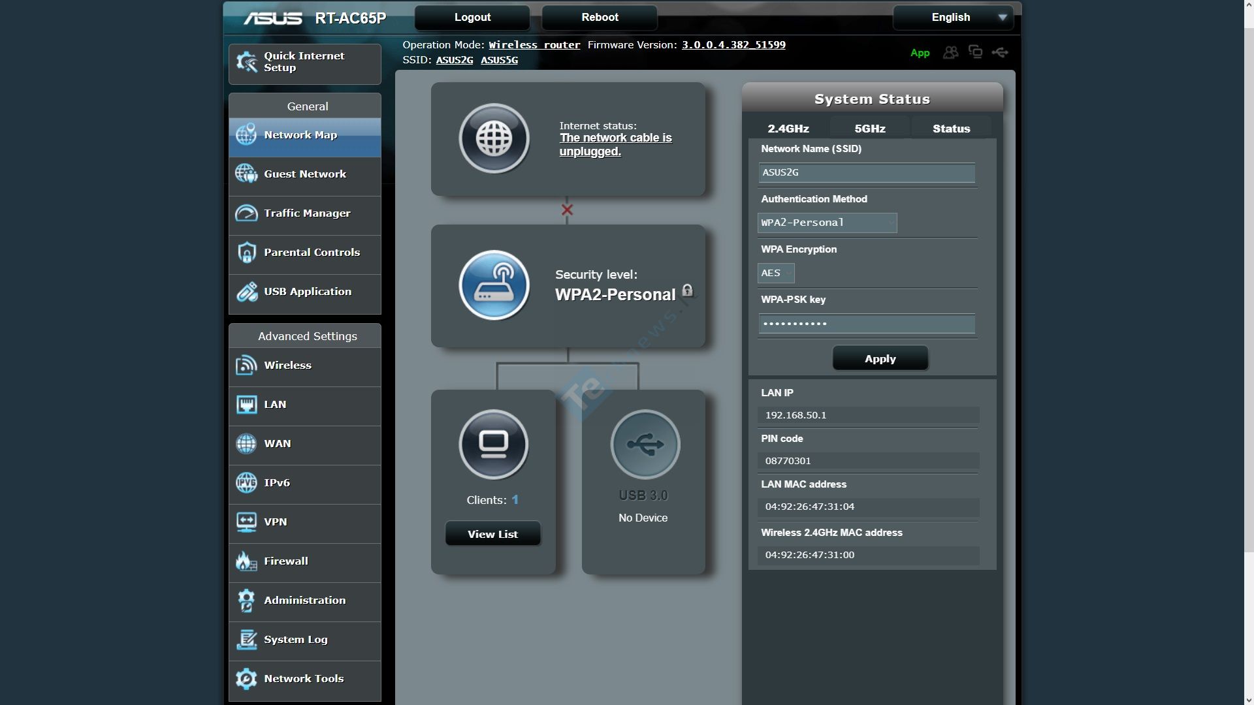Switch to the 2.4GHz tab
The height and width of the screenshot is (705, 1254).
click(788, 129)
